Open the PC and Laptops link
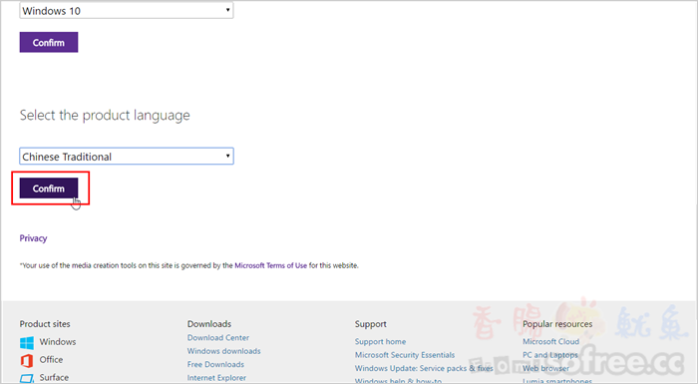The height and width of the screenshot is (384, 698). (550, 355)
